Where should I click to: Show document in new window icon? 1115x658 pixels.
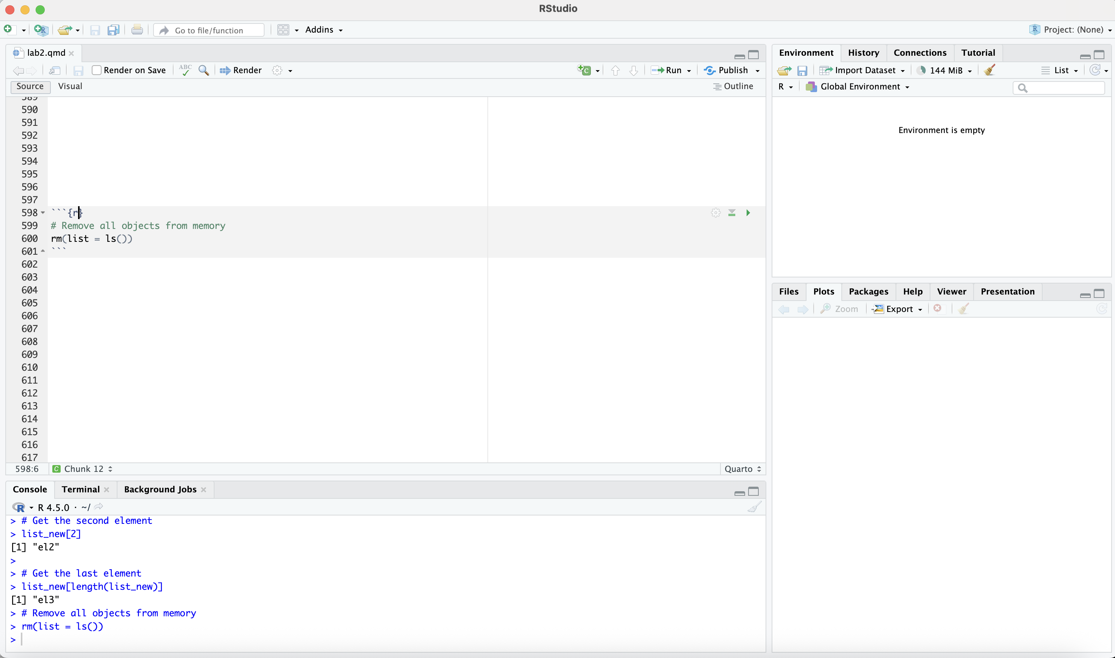tap(55, 70)
